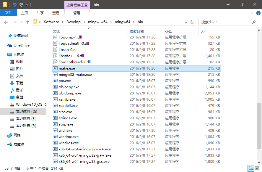The height and width of the screenshot is (172, 262).
Task: Click the folder icon in the address bar
Action: 35,22
